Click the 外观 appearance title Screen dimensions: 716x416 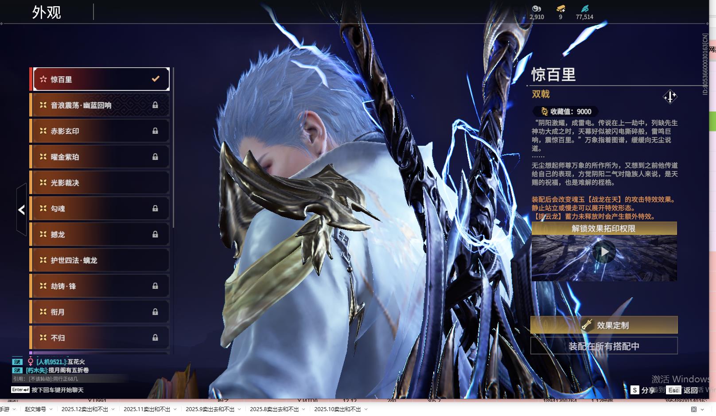click(x=47, y=12)
